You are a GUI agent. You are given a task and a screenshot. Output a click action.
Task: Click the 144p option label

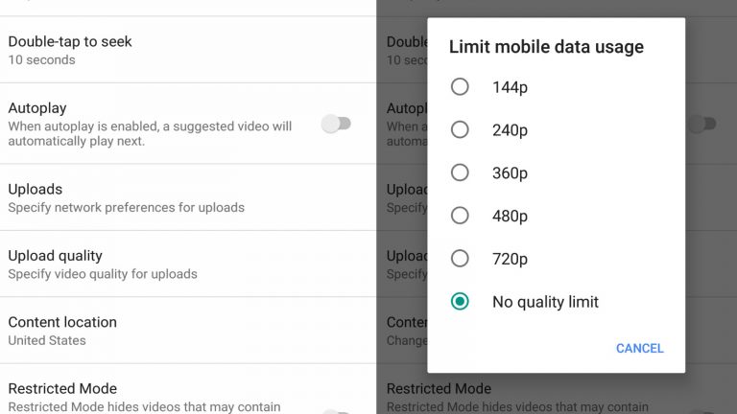pyautogui.click(x=510, y=87)
